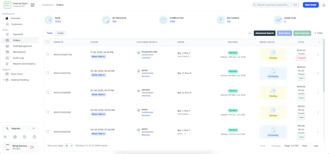The image size is (329, 154).
Task: Click the Customers person icon
Action: point(7,24)
